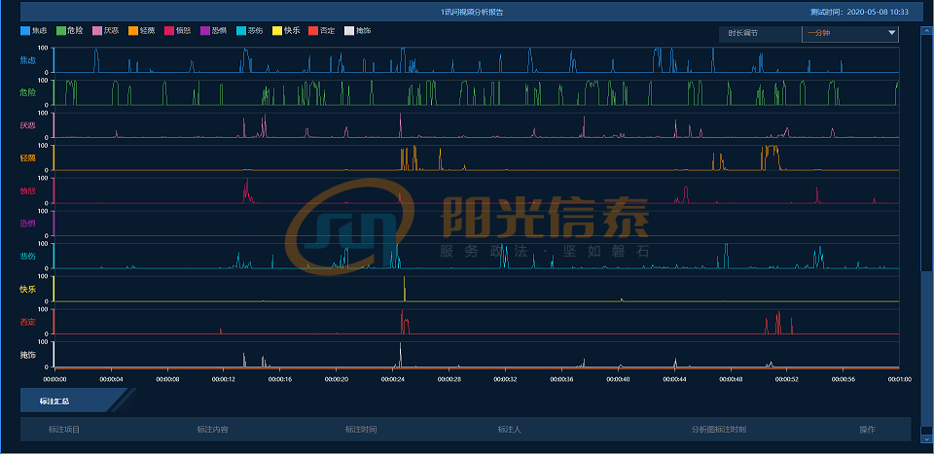Click the 00:00:04 time axis label
This screenshot has height=454, width=934.
111,378
